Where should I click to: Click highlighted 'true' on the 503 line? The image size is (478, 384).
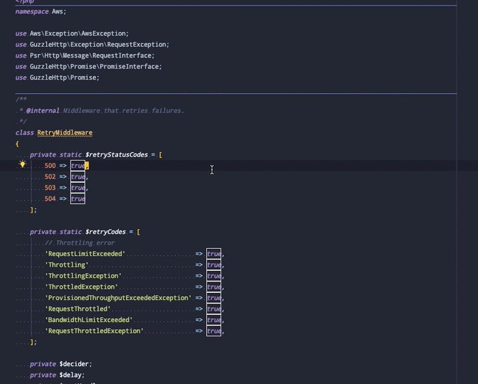pos(78,188)
